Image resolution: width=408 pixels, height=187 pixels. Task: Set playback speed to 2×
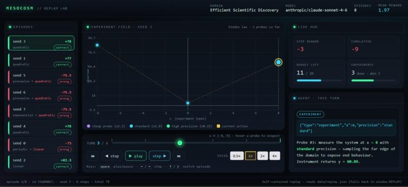tap(263, 156)
